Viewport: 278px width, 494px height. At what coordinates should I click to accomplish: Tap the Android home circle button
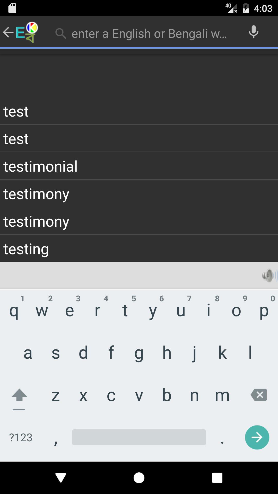(139, 478)
